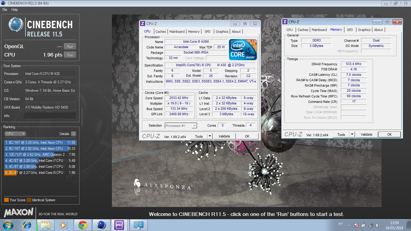The image size is (411, 231).
Task: Select ranking entry 2C/4T @ 2.27 GHz
Action: tap(40, 173)
